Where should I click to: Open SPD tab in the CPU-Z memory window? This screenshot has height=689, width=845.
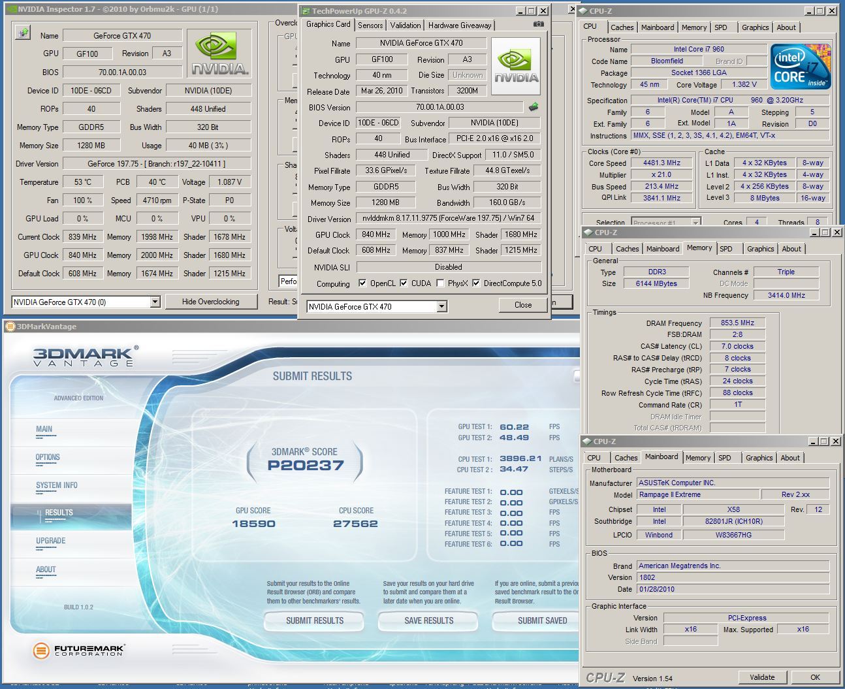pyautogui.click(x=726, y=249)
